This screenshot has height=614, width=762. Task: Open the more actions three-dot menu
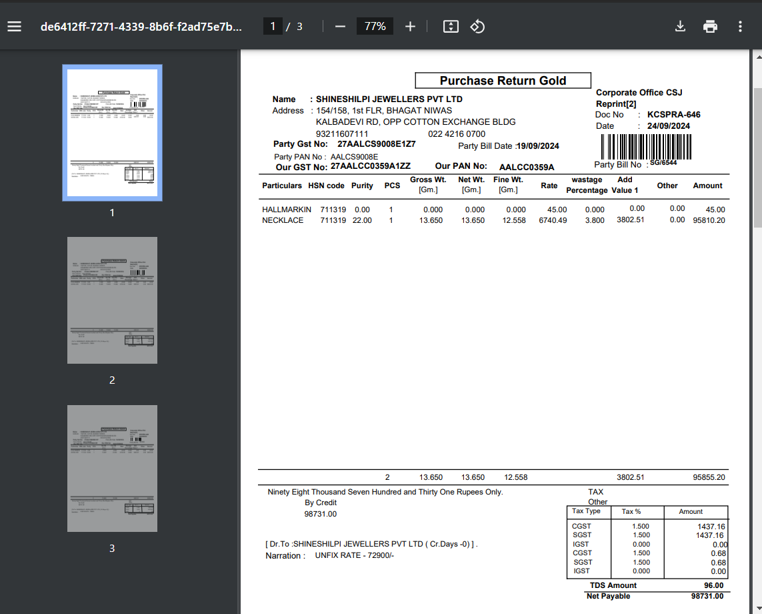click(x=740, y=26)
